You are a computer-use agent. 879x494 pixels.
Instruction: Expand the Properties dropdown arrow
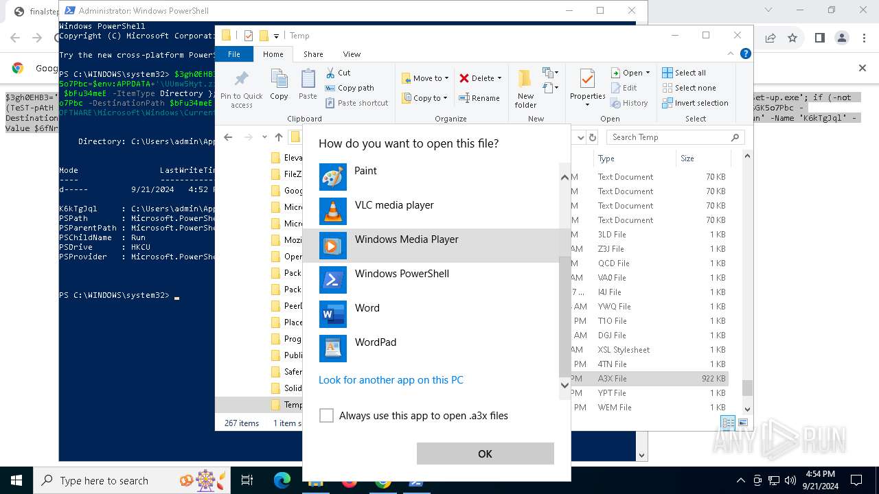(587, 105)
